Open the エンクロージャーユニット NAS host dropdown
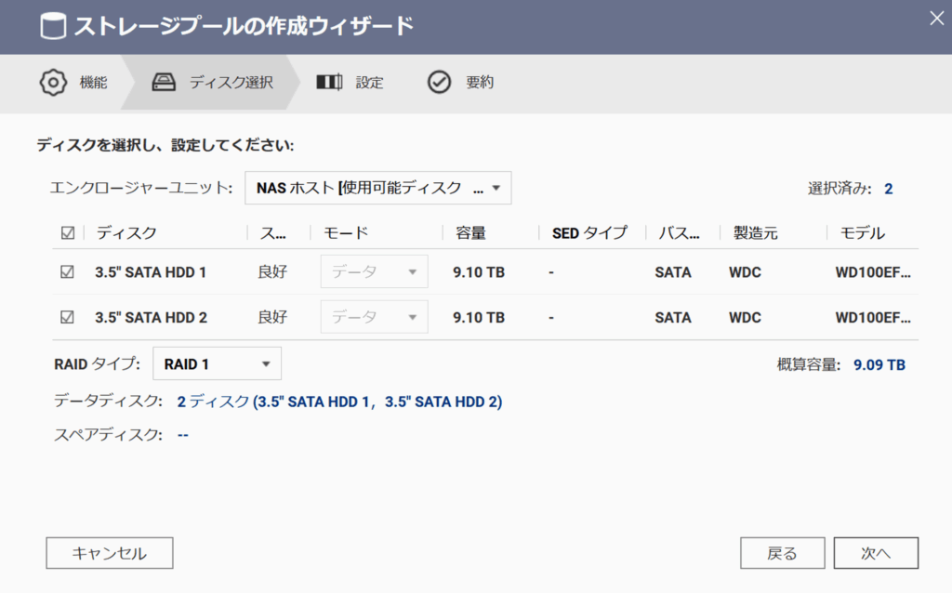The image size is (952, 593). (377, 188)
